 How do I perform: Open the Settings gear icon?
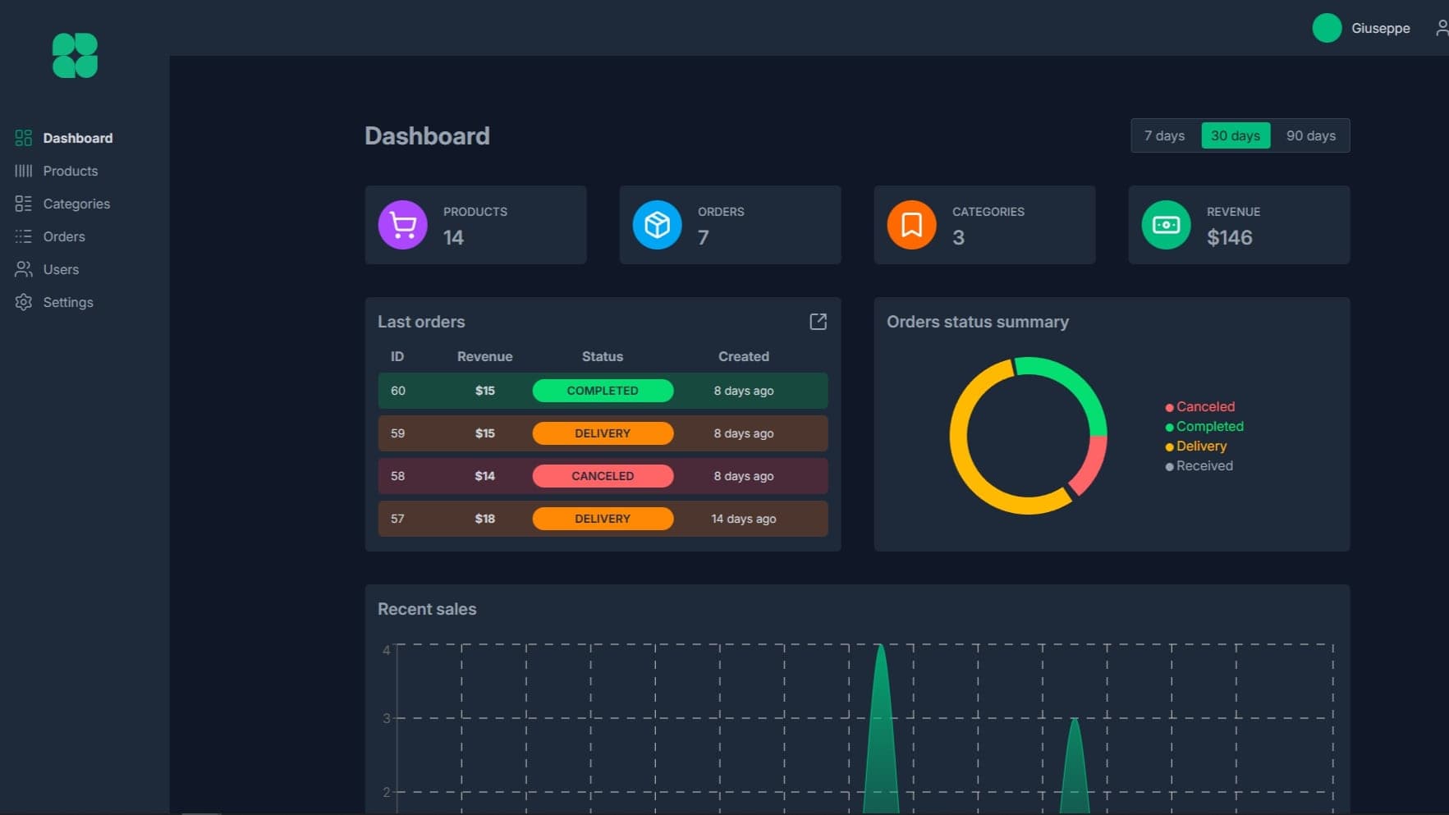coord(23,302)
